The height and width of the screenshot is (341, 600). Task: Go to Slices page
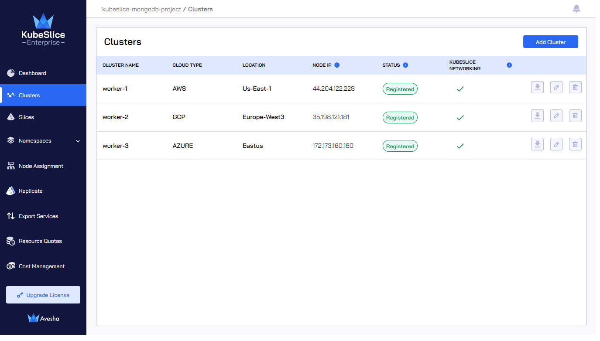pyautogui.click(x=43, y=117)
